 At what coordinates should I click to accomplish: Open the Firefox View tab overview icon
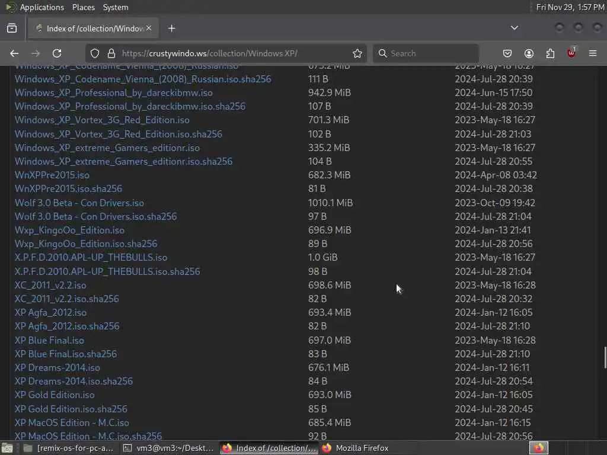tap(12, 28)
